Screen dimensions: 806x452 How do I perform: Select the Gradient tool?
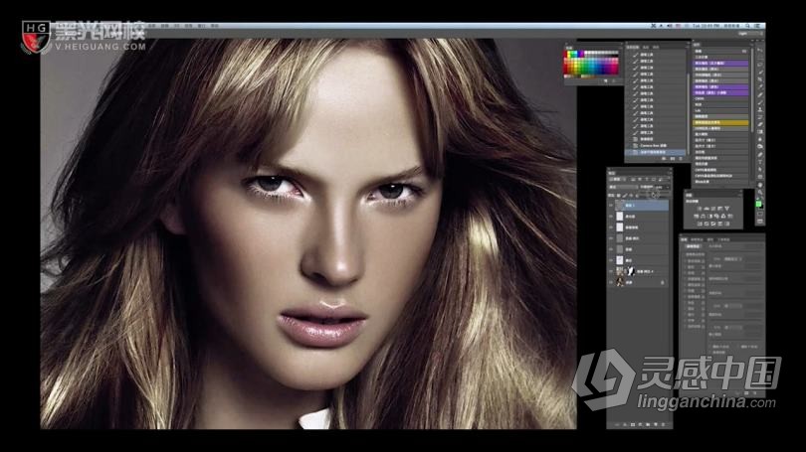(760, 131)
